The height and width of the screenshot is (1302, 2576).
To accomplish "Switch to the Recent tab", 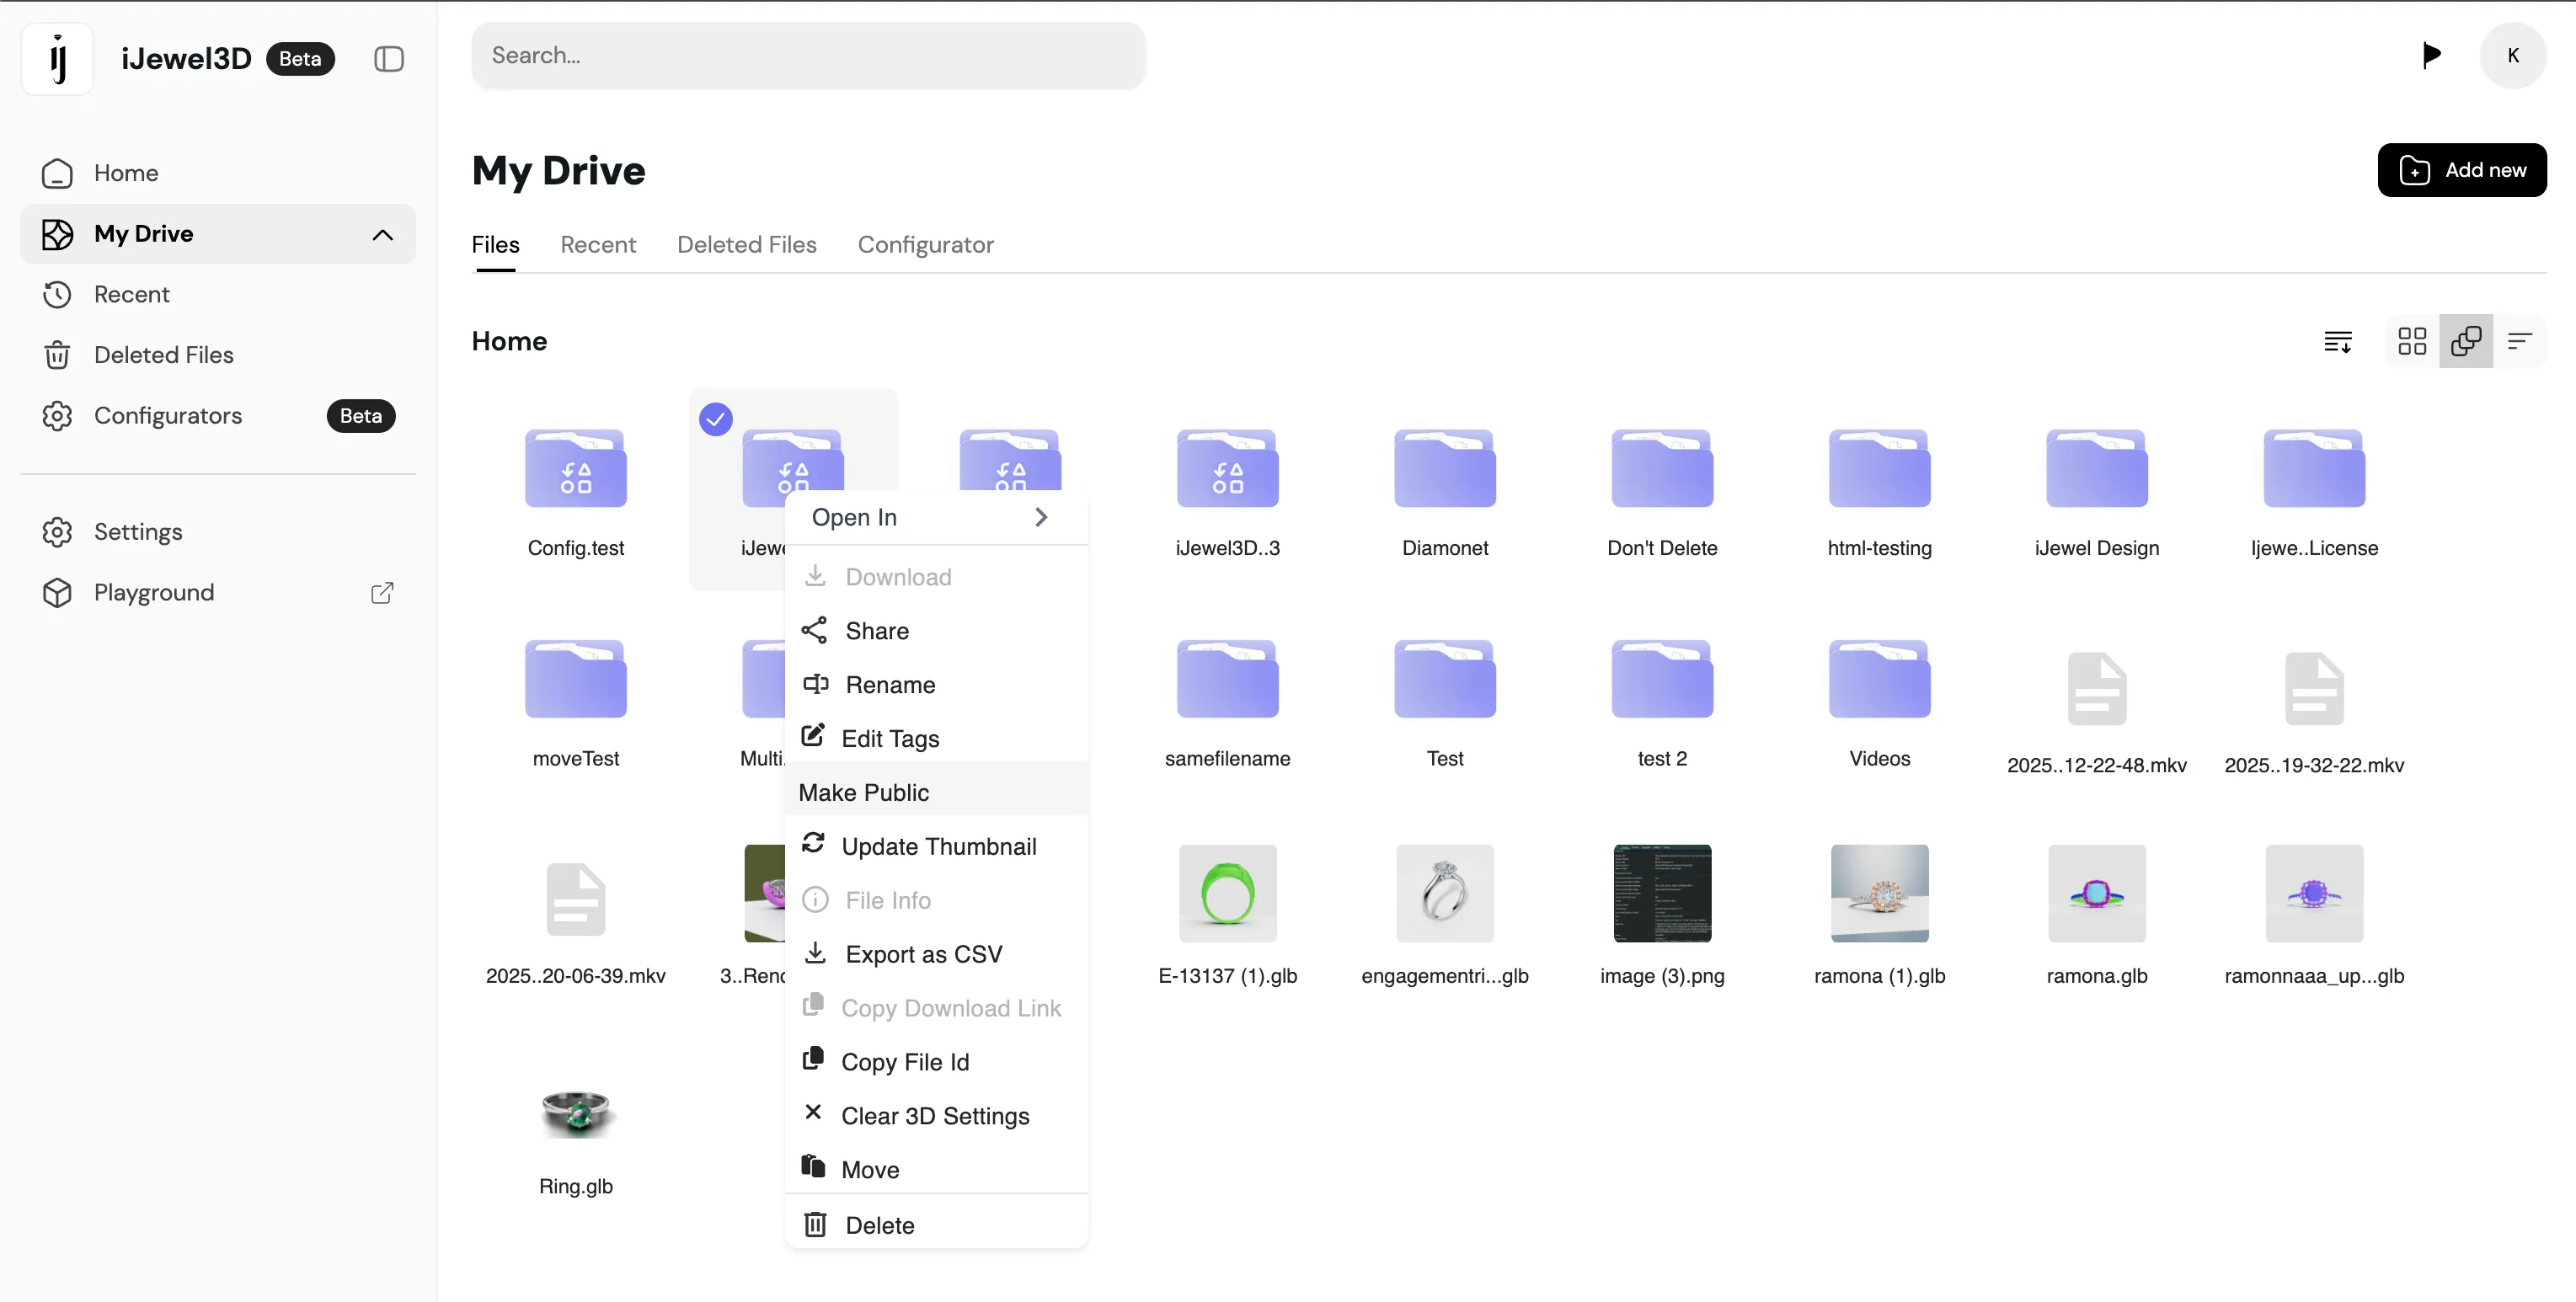I will tap(597, 245).
